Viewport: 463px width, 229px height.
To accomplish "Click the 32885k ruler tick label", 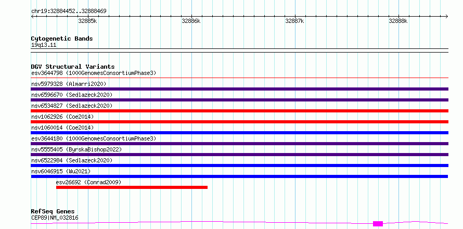I will pyautogui.click(x=87, y=21).
